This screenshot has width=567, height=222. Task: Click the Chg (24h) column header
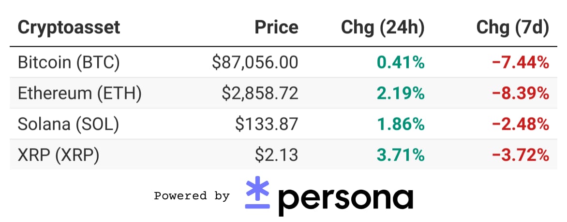pyautogui.click(x=383, y=28)
